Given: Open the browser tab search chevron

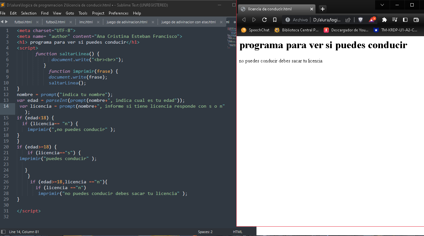Looking at the screenshot, I should coord(383,5).
